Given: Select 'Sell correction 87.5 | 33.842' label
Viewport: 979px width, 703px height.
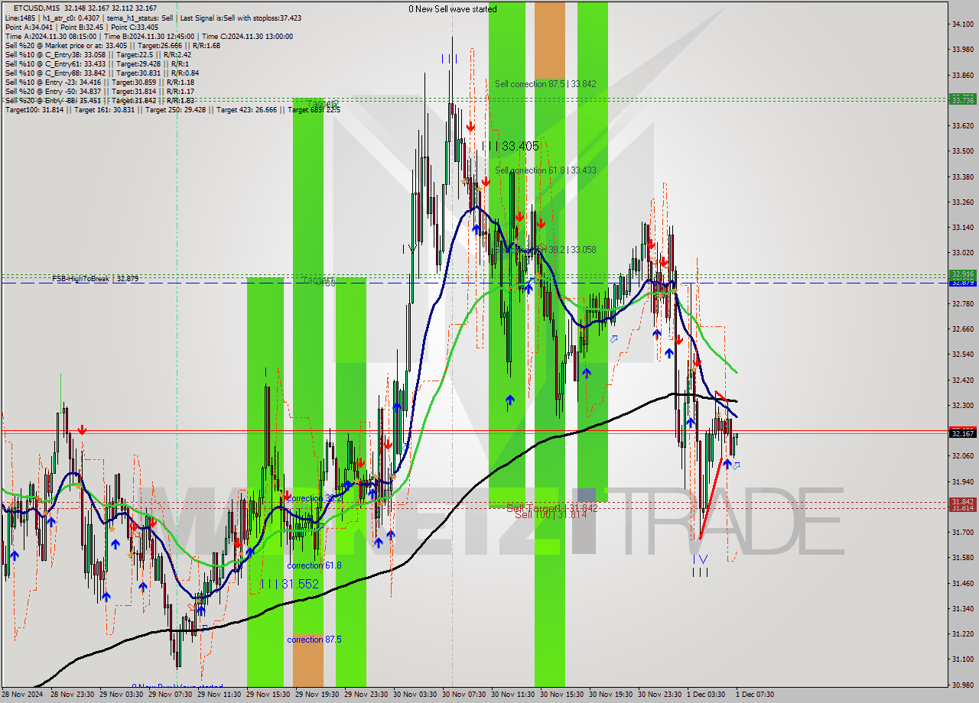Looking at the screenshot, I should click(545, 84).
